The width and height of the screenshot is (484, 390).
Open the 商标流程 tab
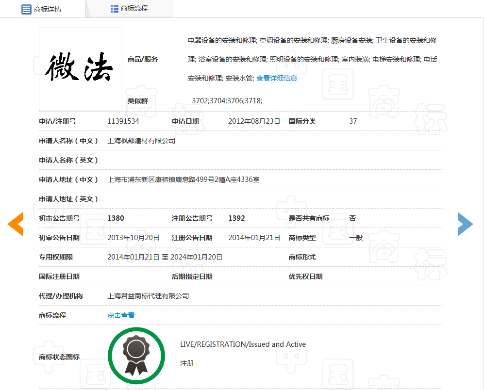(x=129, y=9)
